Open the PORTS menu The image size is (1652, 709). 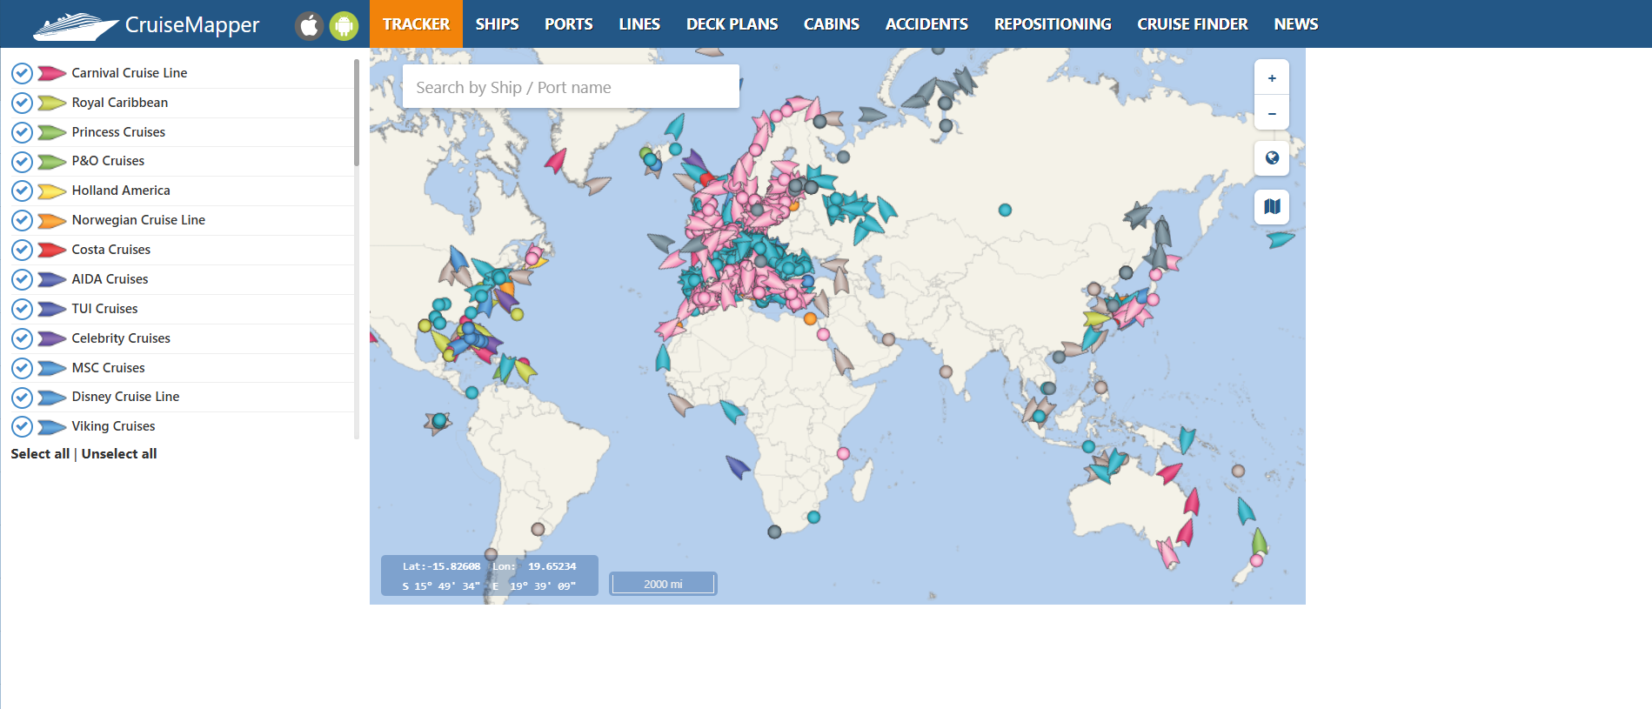pos(569,24)
